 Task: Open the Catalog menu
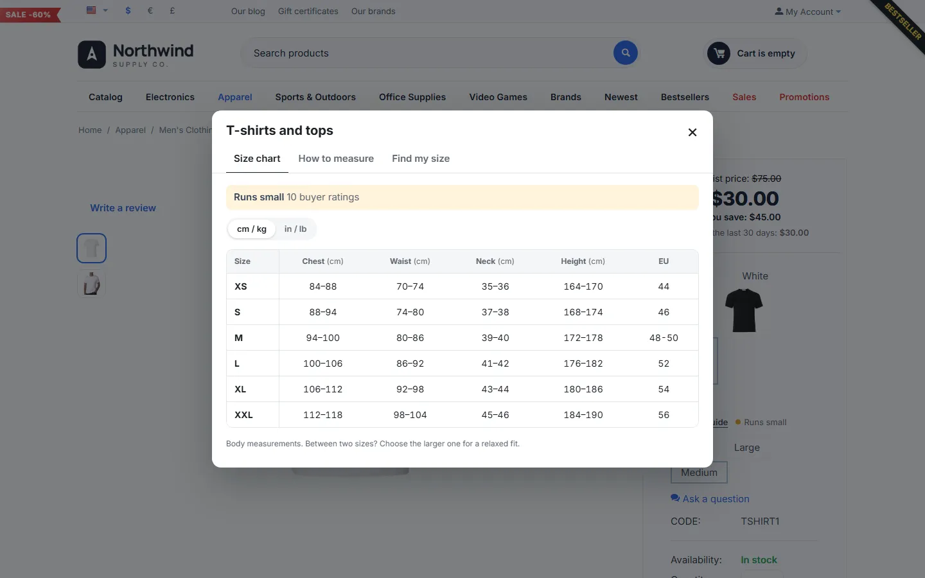click(x=105, y=97)
